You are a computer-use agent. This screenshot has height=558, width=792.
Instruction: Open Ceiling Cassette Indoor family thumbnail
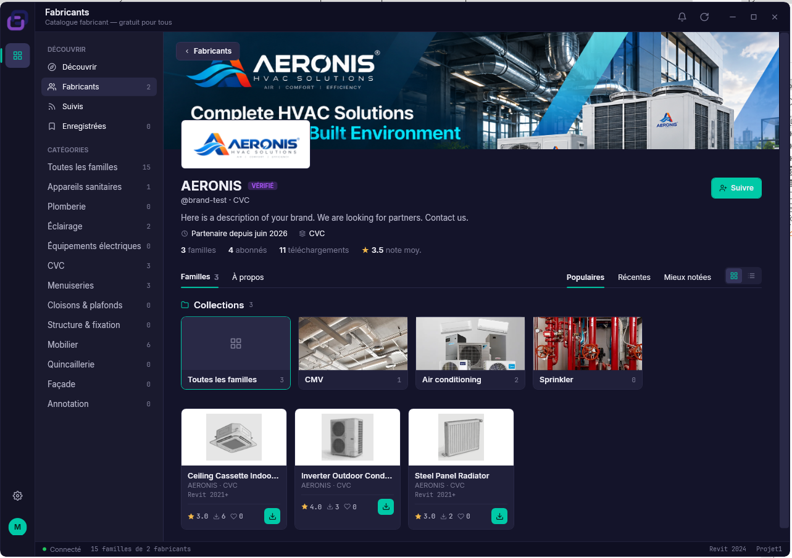[234, 437]
